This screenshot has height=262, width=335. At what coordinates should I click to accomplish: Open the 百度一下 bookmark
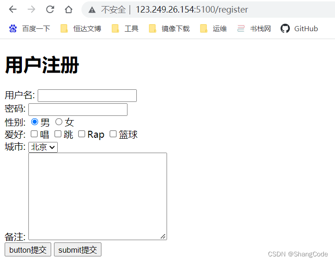point(29,28)
